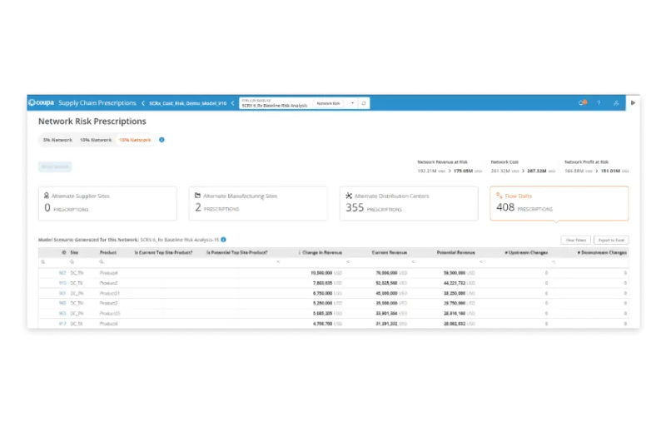Sort by the Product column header
This screenshot has width=666, height=422.
click(108, 252)
